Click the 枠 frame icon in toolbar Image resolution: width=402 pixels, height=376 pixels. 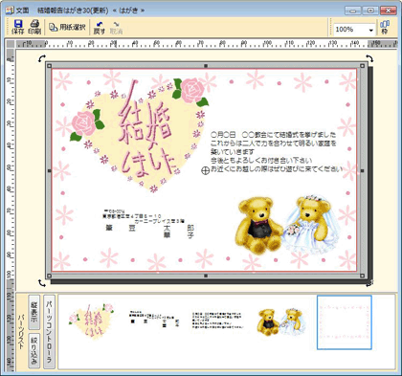385,27
